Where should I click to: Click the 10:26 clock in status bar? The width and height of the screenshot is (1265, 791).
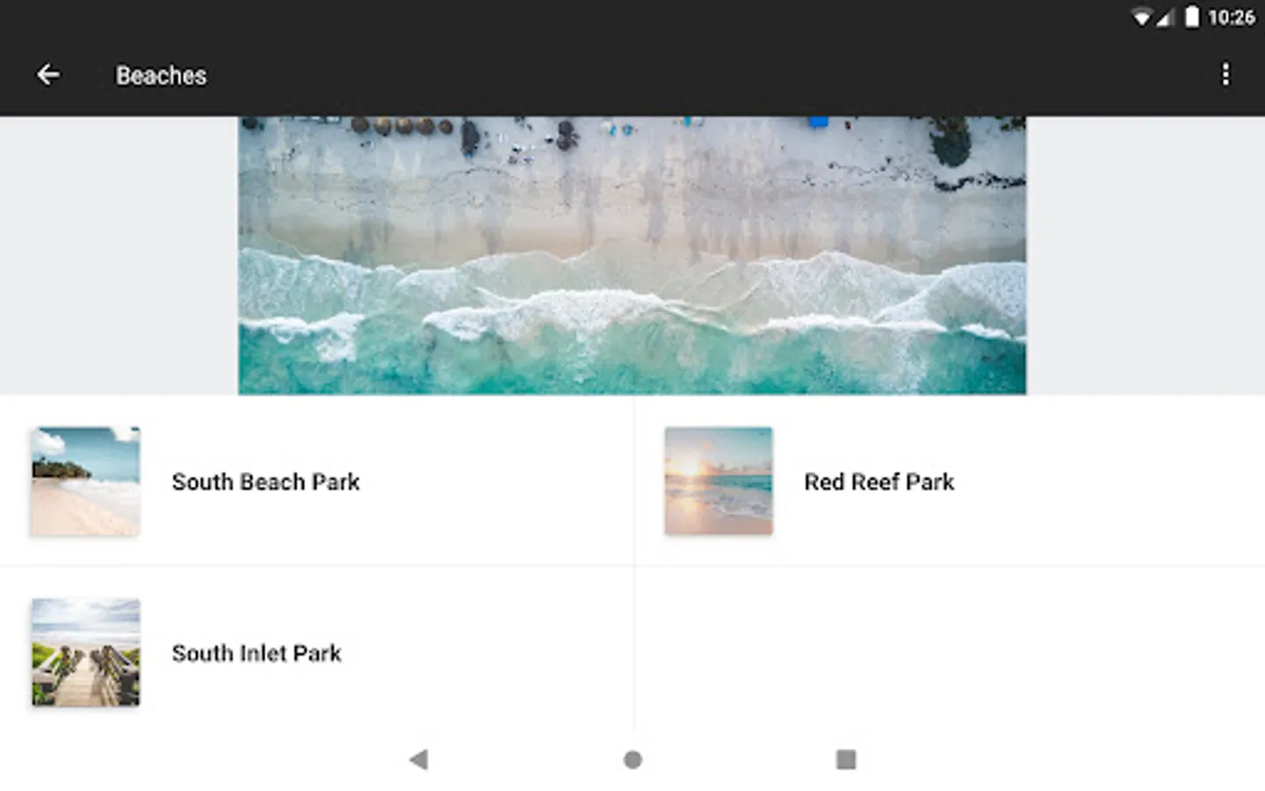(1231, 18)
